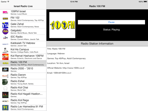Click the large 100FM station artwork
Screen dimensions: 148x111
(62, 25)
